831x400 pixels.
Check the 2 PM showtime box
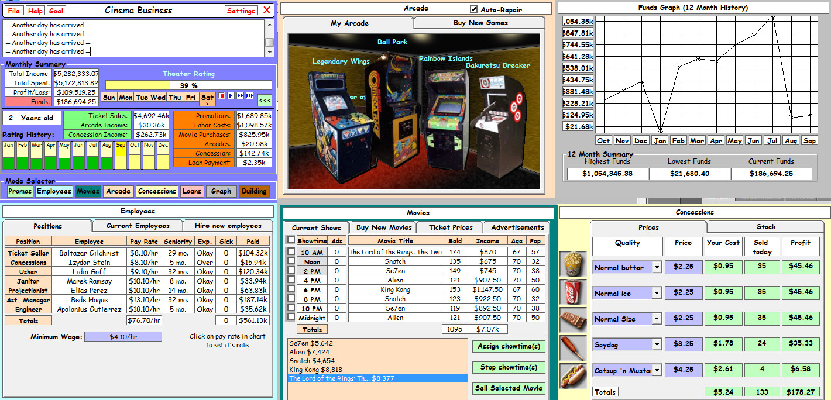291,271
